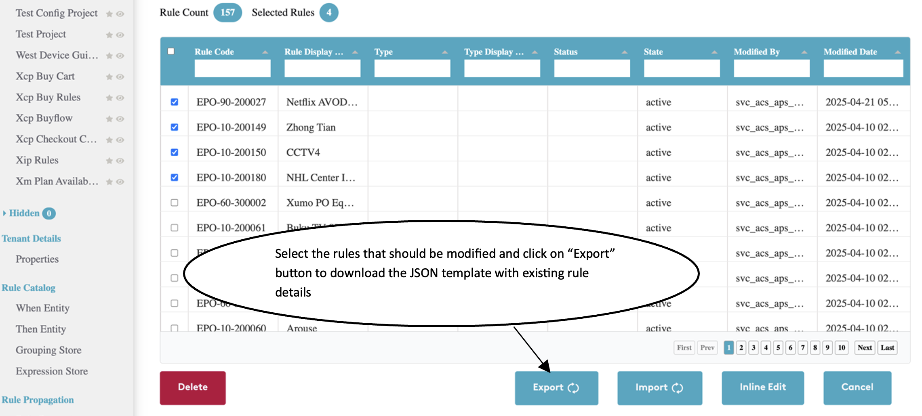Go to page 5
922x416 pixels.
click(x=778, y=347)
